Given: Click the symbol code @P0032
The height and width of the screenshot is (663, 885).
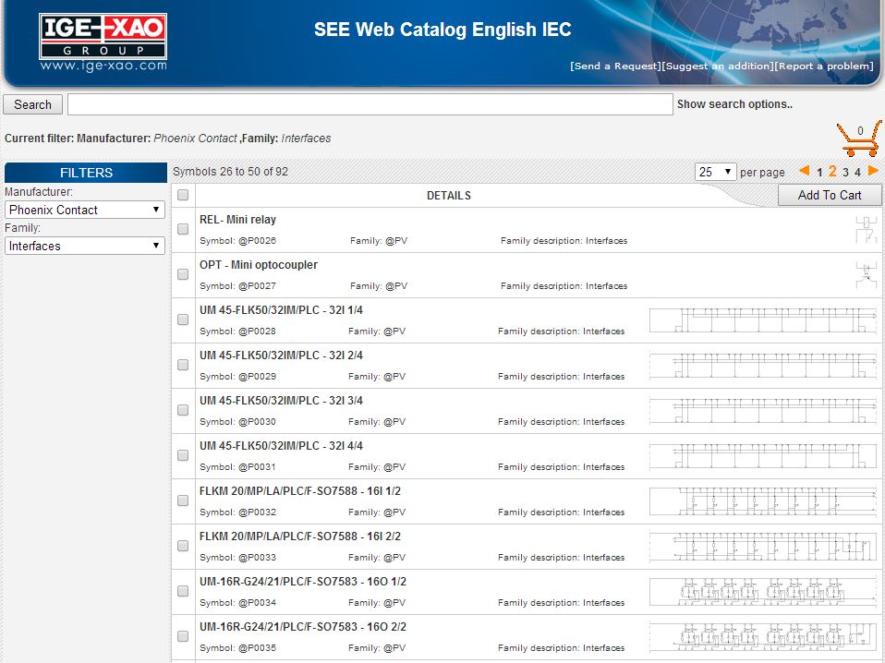Looking at the screenshot, I should coord(258,512).
